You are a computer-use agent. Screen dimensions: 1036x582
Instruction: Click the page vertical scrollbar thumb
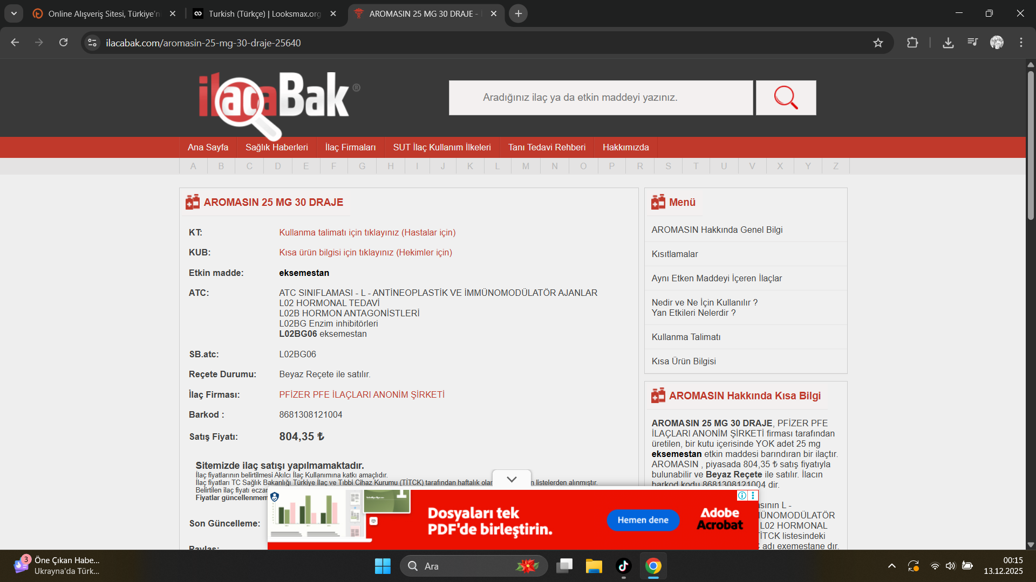click(x=1031, y=145)
